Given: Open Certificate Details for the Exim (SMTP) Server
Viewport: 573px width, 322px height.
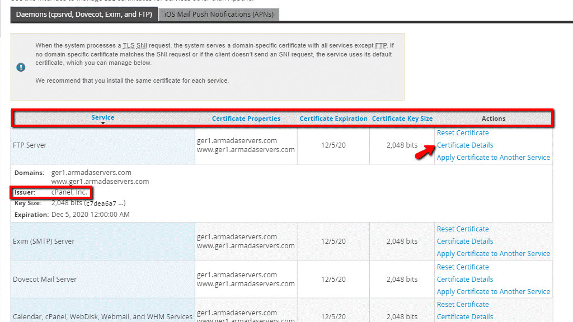Looking at the screenshot, I should tap(464, 241).
